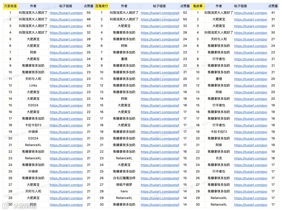Select the like count cell showing 55
The height and width of the screenshot is (211, 282).
click(x=89, y=13)
